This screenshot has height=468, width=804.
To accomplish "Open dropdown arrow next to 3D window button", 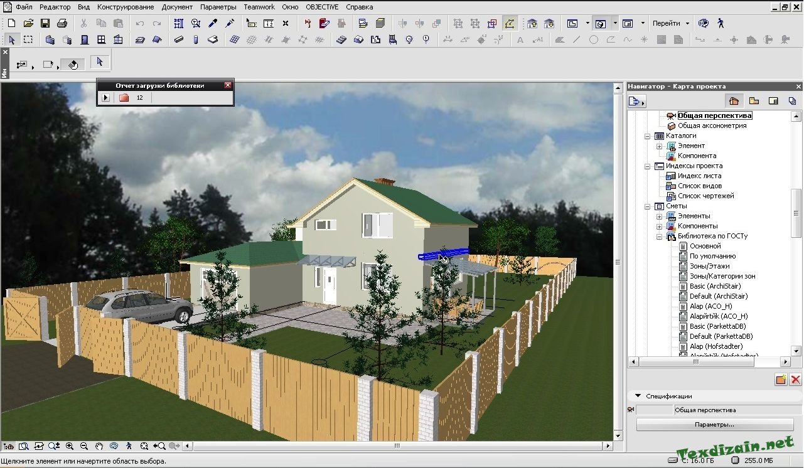I will (615, 23).
